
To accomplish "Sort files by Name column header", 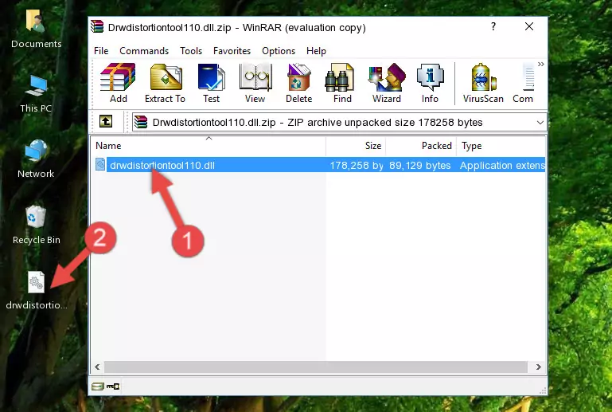I will tap(209, 146).
